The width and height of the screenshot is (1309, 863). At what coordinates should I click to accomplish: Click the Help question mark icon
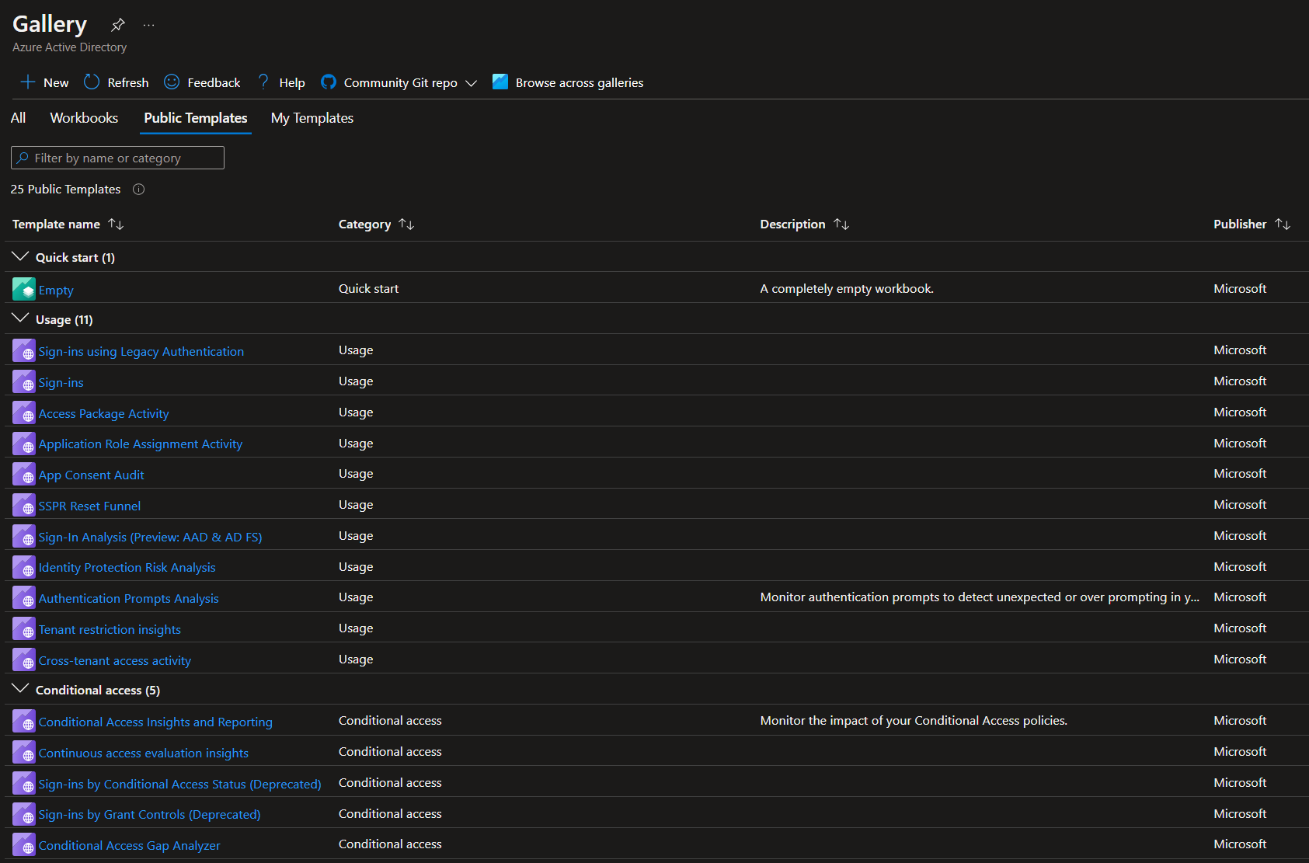263,82
